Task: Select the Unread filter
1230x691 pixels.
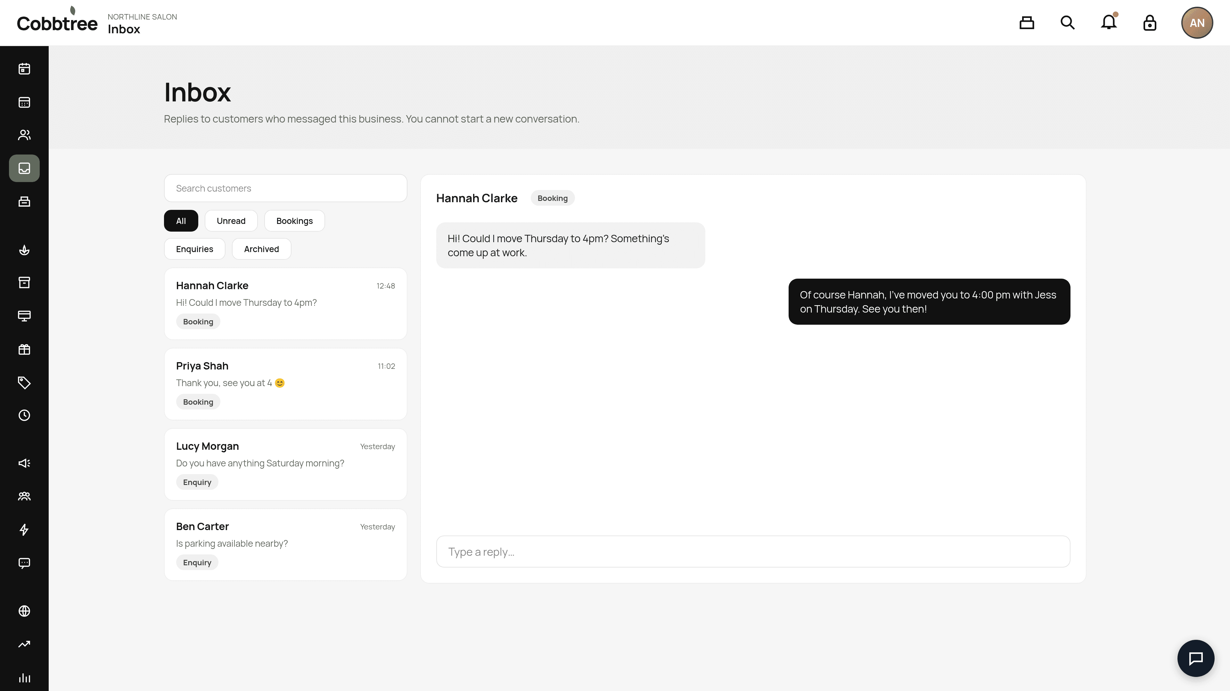Action: tap(231, 221)
